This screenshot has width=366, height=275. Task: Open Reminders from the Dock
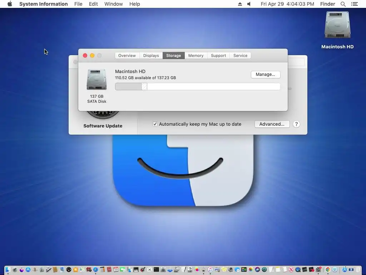point(284,270)
